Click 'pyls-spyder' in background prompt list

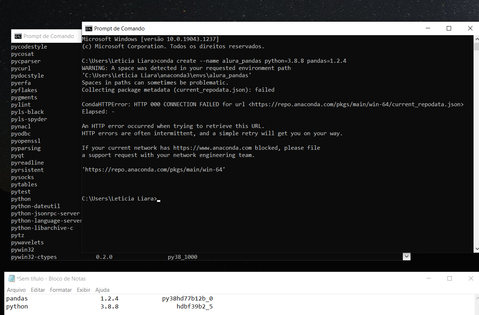coord(29,119)
